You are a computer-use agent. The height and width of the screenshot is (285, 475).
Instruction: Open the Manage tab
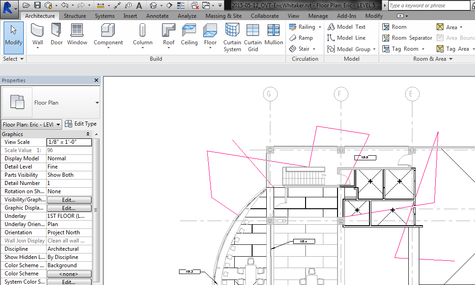[318, 16]
